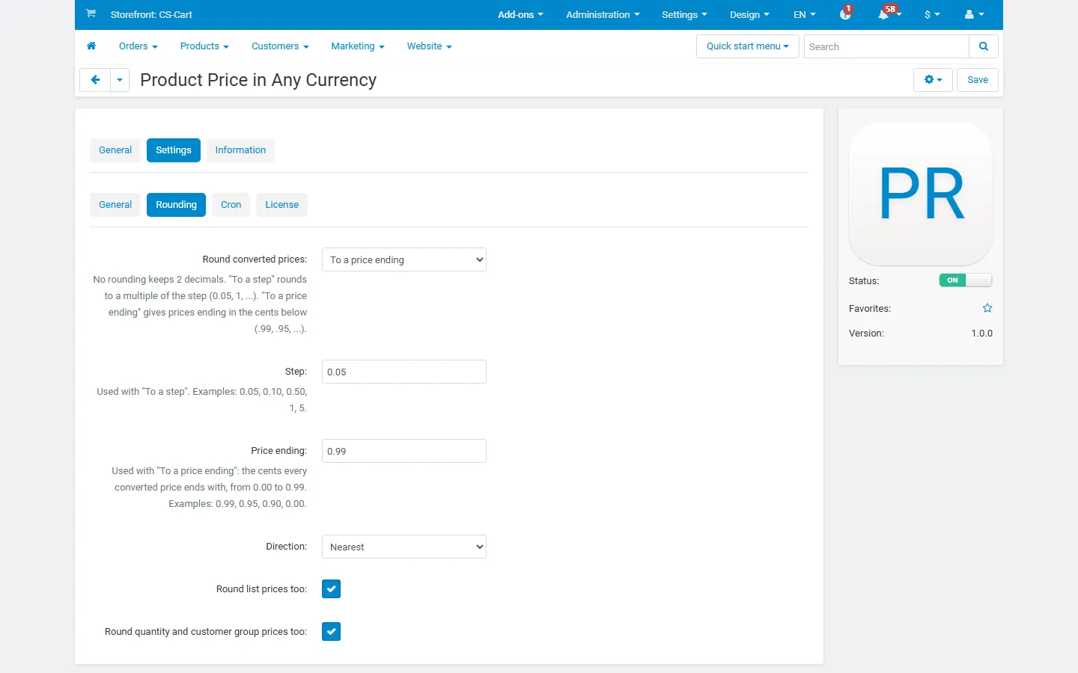Uncheck Round list prices too
This screenshot has height=673, width=1078.
[x=332, y=589]
